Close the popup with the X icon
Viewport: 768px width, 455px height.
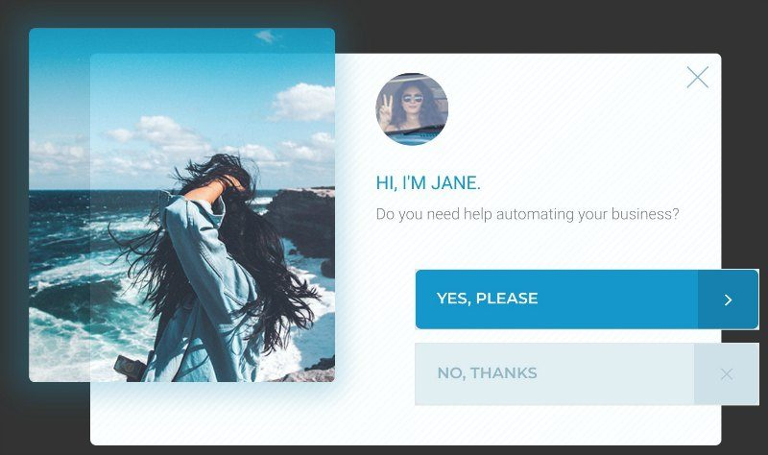point(698,78)
